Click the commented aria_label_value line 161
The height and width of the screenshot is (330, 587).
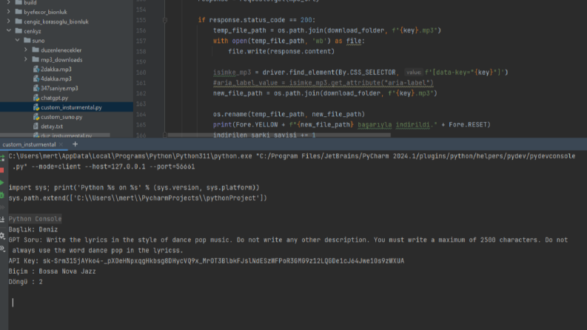(x=323, y=83)
